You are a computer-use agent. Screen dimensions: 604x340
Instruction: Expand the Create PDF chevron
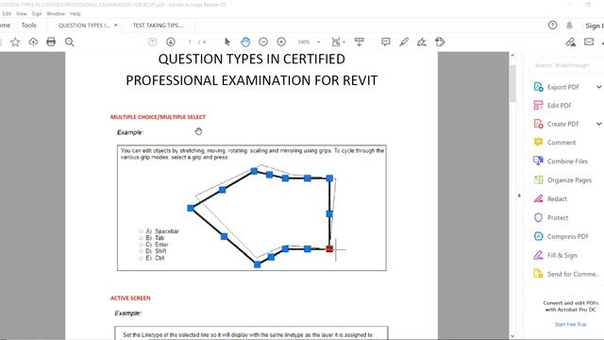598,124
